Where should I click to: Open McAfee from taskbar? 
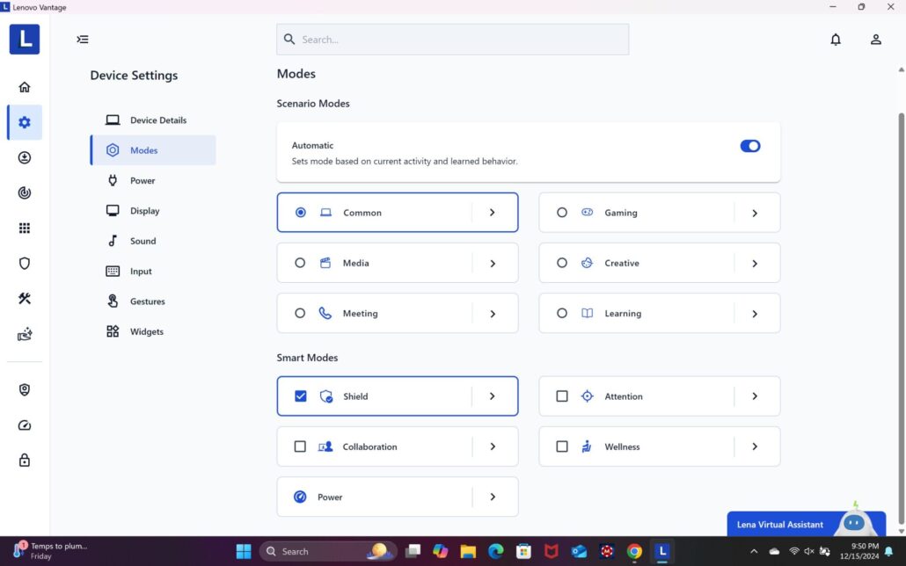[552, 552]
